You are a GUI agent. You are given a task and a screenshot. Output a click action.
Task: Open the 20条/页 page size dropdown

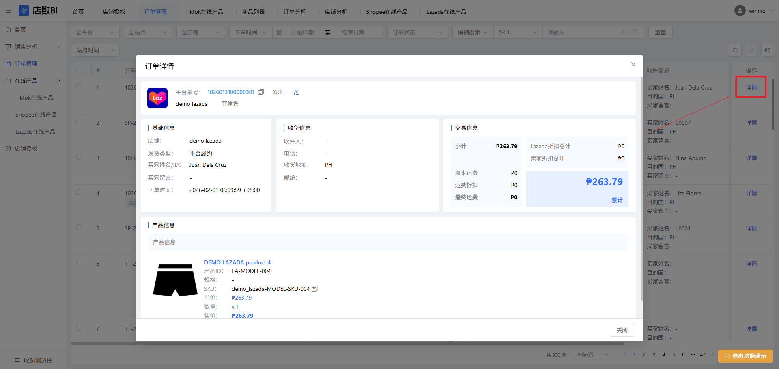[593, 355]
